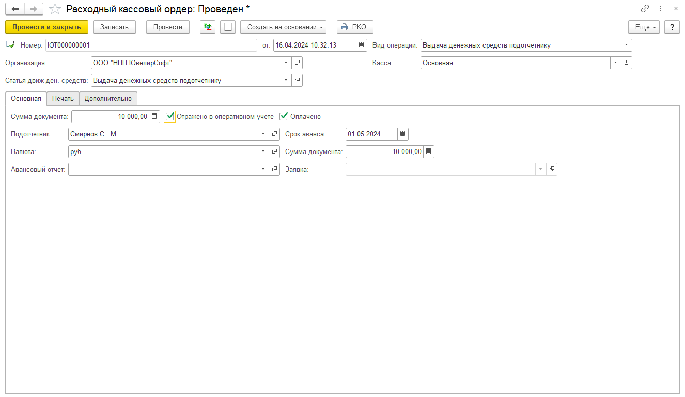Copy link to document via chain icon
This screenshot has height=397, width=685.
click(645, 9)
